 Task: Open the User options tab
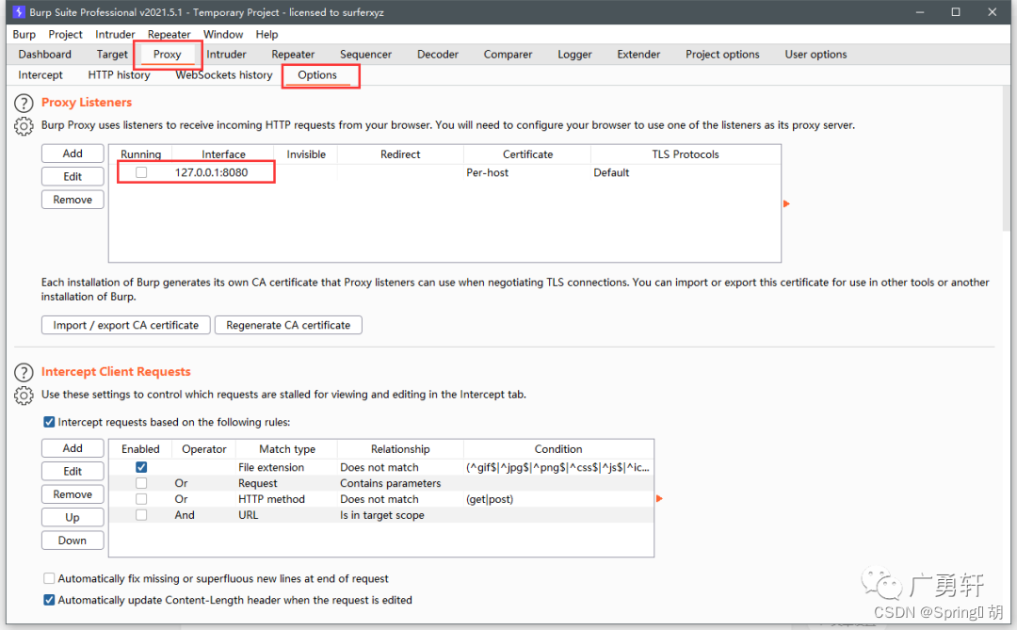[815, 55]
